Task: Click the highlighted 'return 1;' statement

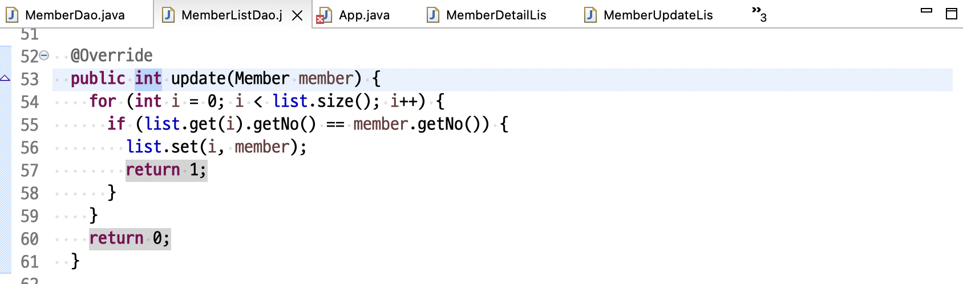Action: [167, 170]
